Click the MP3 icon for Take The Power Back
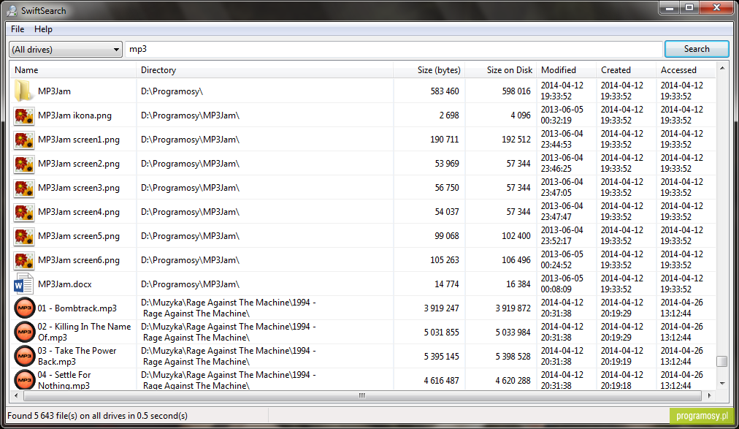This screenshot has height=429, width=739. 25,357
